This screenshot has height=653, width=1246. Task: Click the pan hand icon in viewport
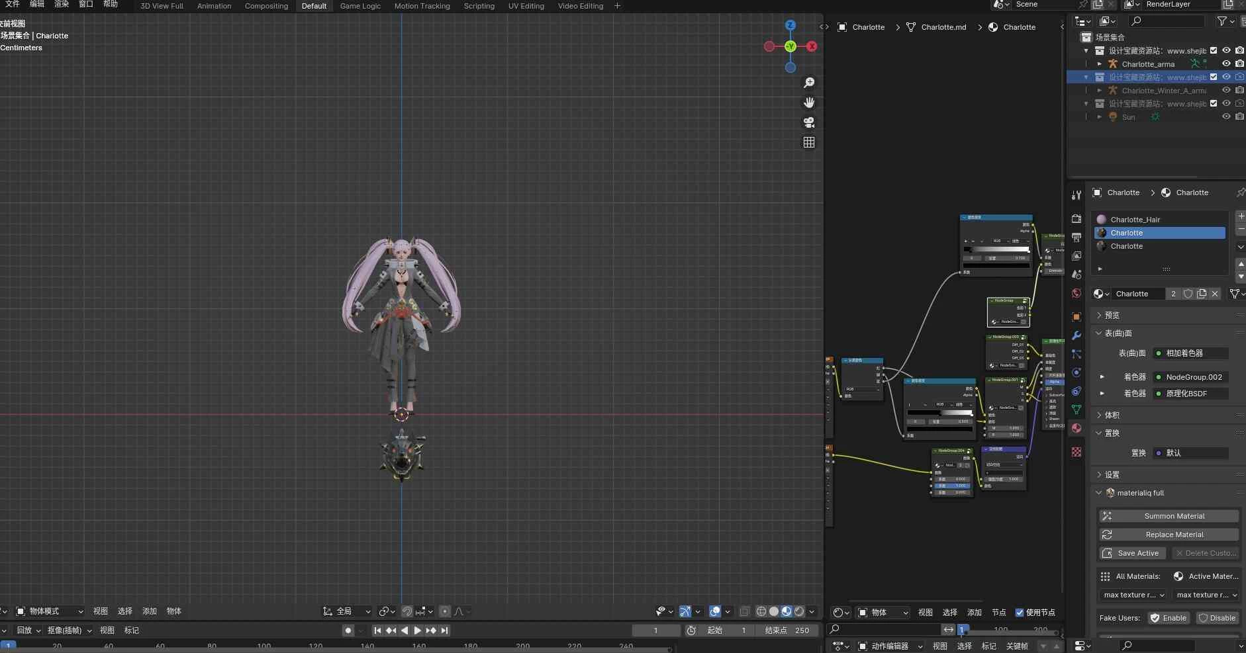[808, 103]
